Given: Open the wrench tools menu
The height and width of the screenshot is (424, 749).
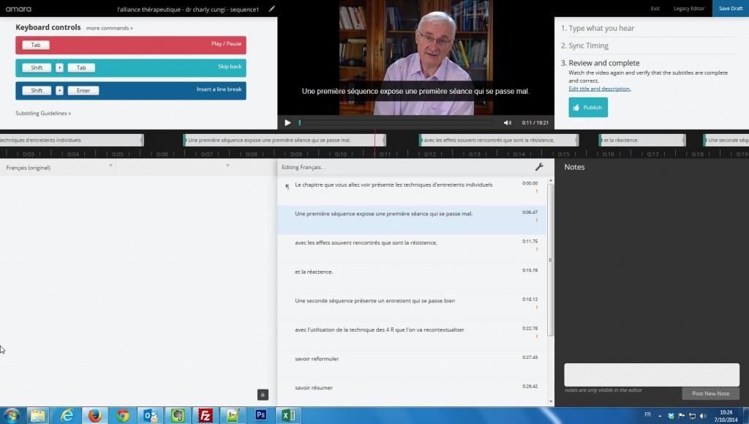Looking at the screenshot, I should [539, 167].
